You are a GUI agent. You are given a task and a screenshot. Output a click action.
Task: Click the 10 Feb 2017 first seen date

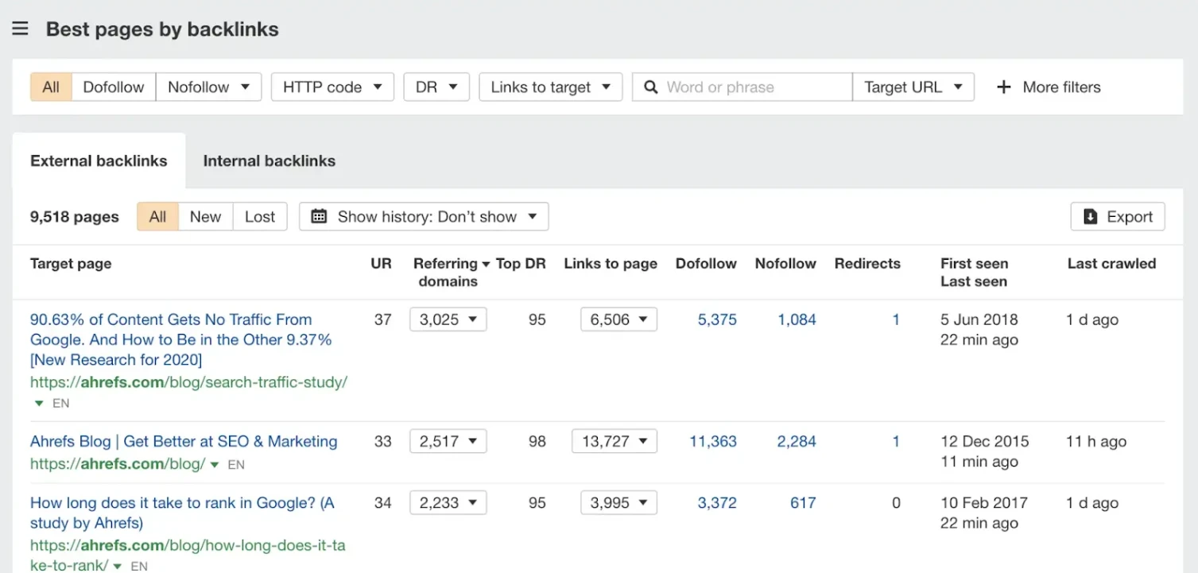tap(984, 503)
